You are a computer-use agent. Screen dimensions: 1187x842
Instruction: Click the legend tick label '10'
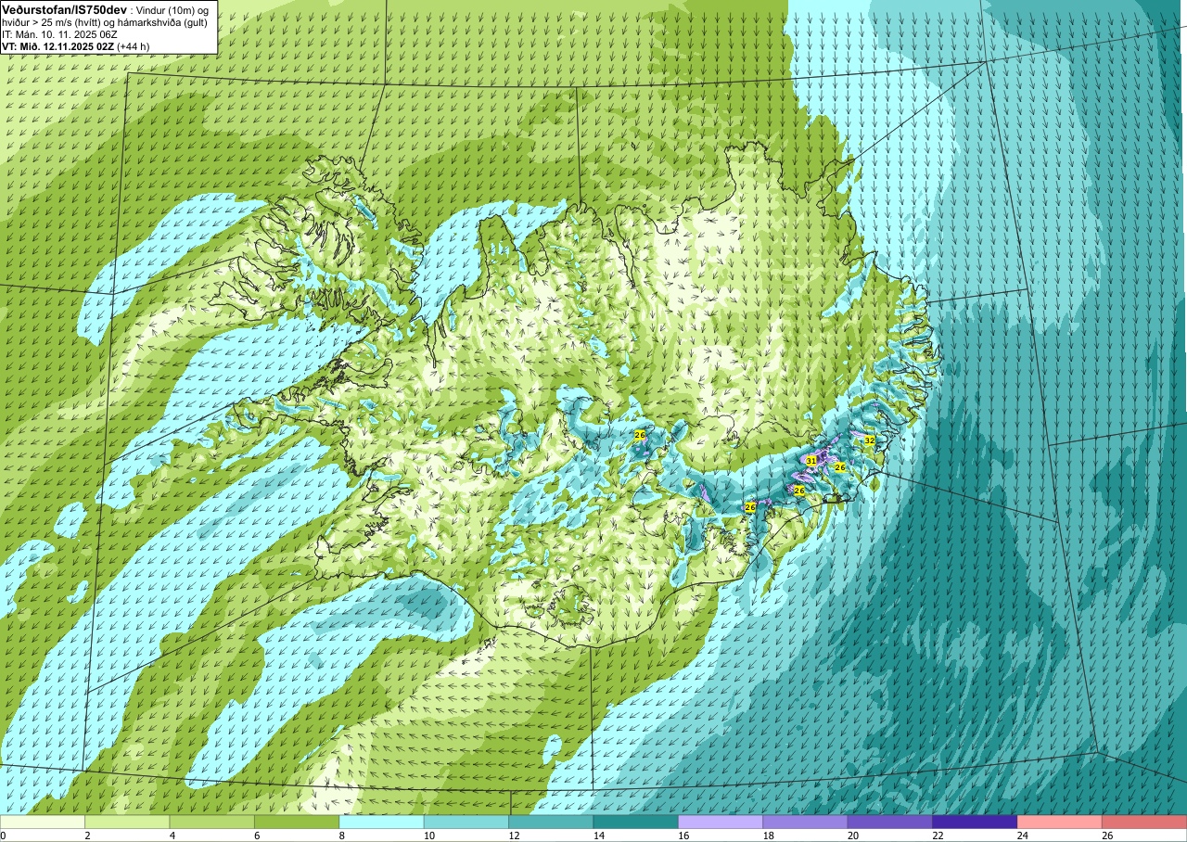click(x=428, y=836)
